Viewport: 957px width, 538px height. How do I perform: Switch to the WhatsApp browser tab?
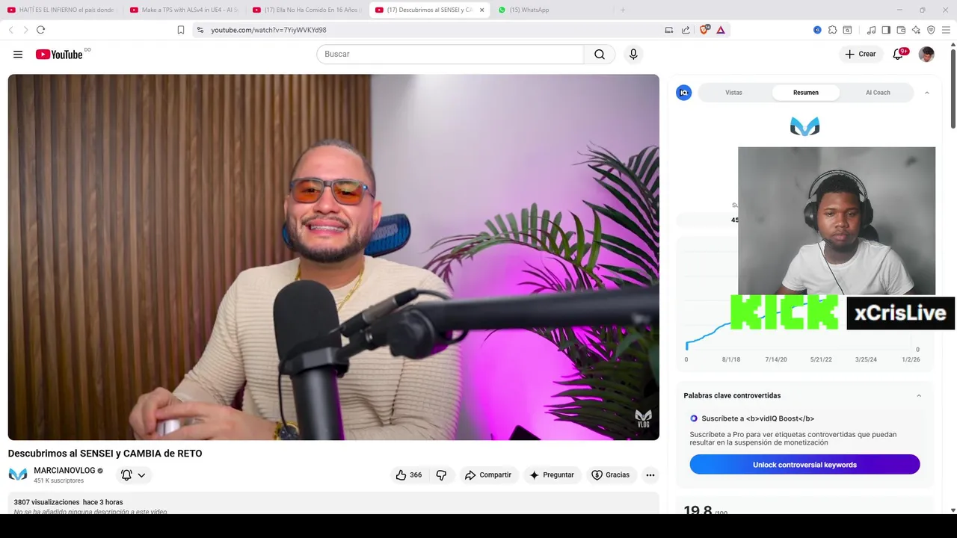(552, 10)
